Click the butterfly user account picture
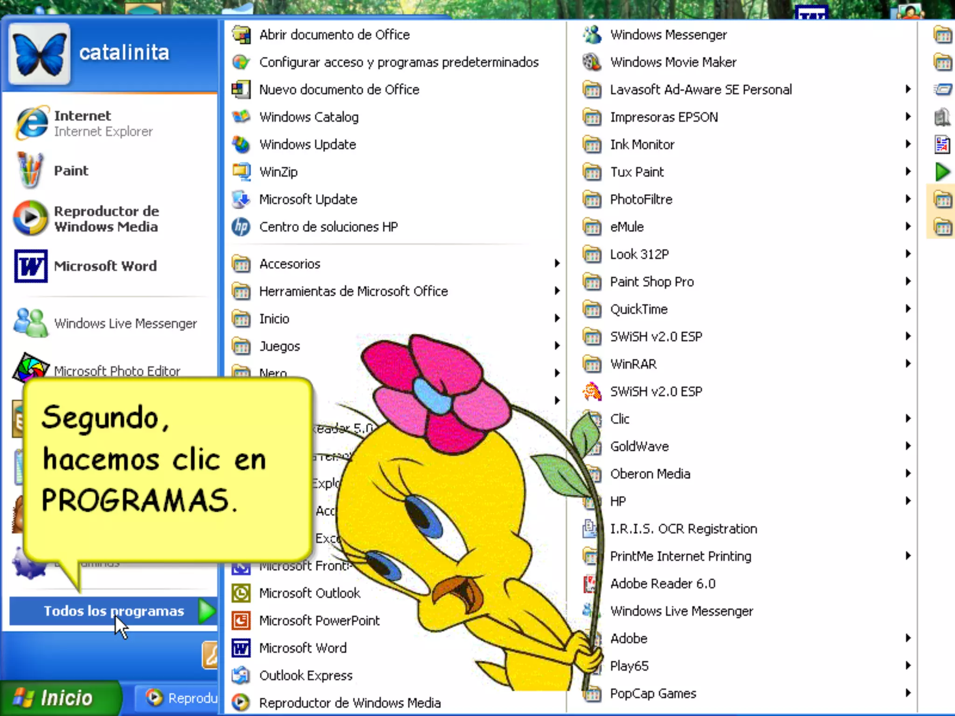Screen dimensions: 955x716 tap(40, 54)
